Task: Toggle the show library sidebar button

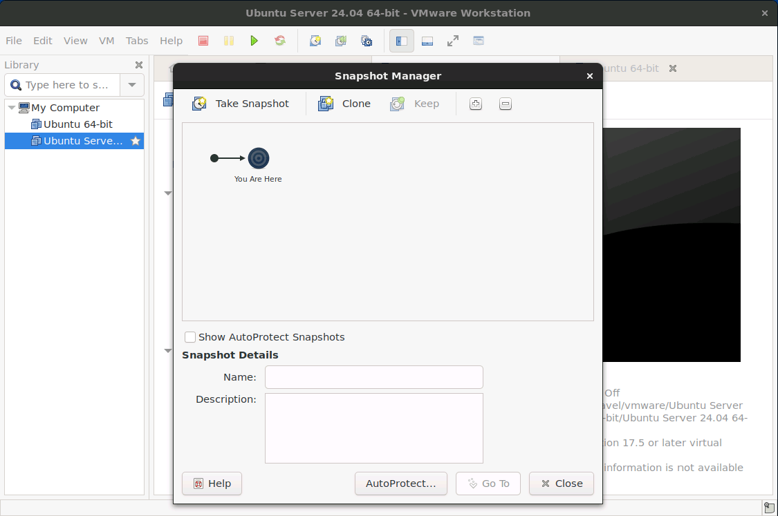Action: tap(401, 41)
